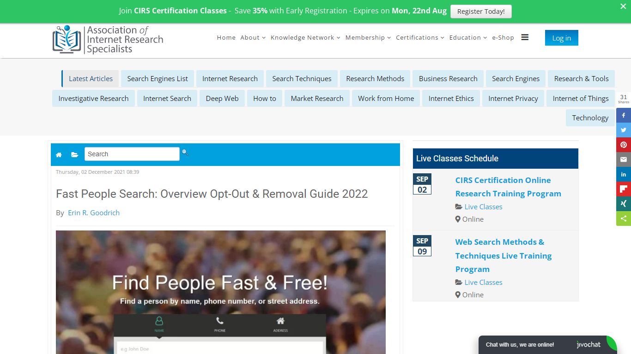Open the Investigative Research category

point(93,98)
